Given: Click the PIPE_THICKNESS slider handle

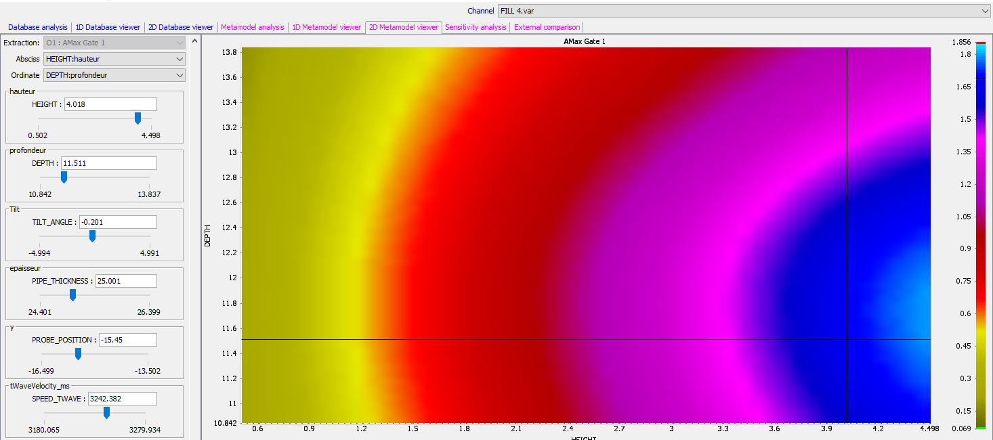Looking at the screenshot, I should [x=72, y=295].
